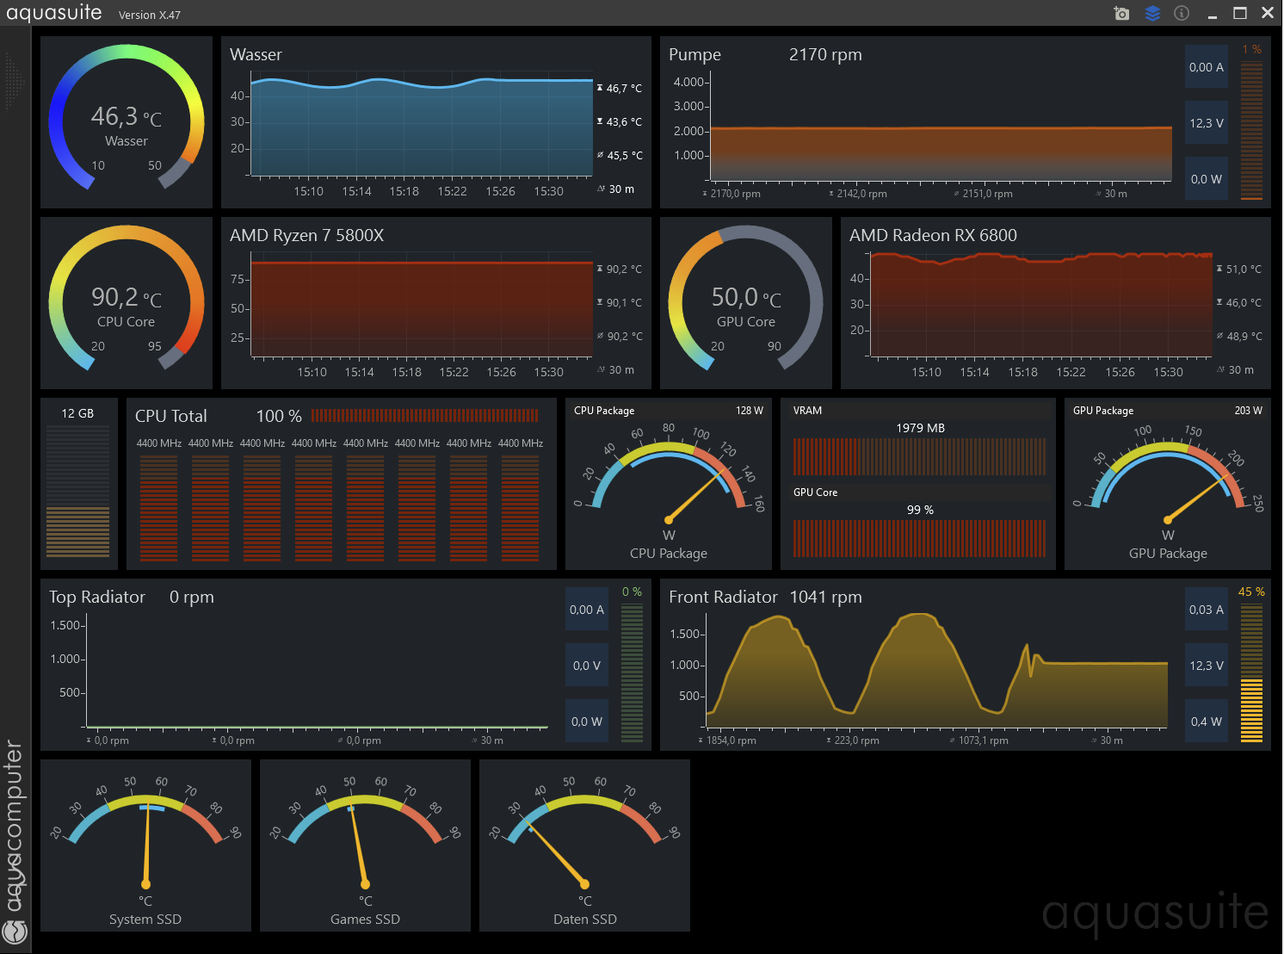
Task: Click the Wasser chart title
Action: [256, 54]
